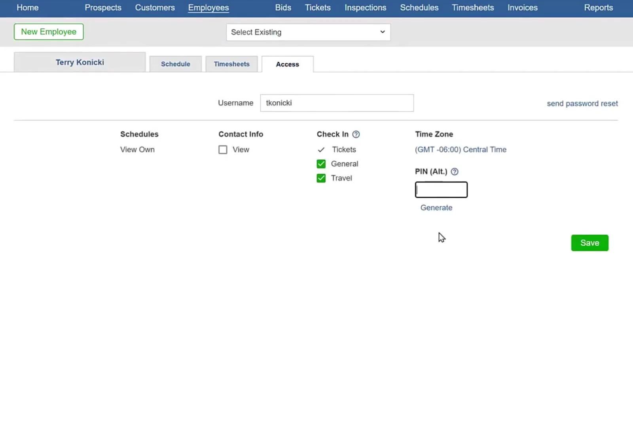633x440 pixels.
Task: Uncheck the Travel check-in checkbox
Action: [321, 178]
